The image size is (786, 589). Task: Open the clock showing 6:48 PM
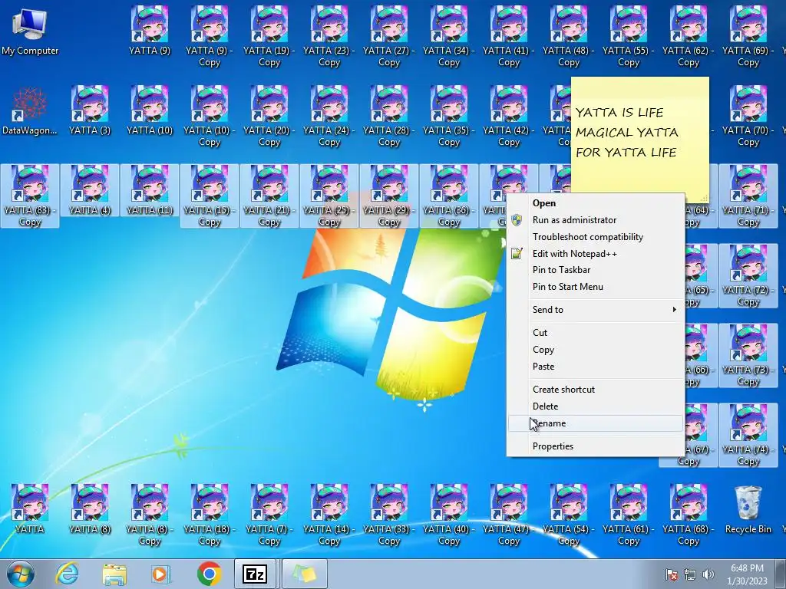[x=747, y=574]
